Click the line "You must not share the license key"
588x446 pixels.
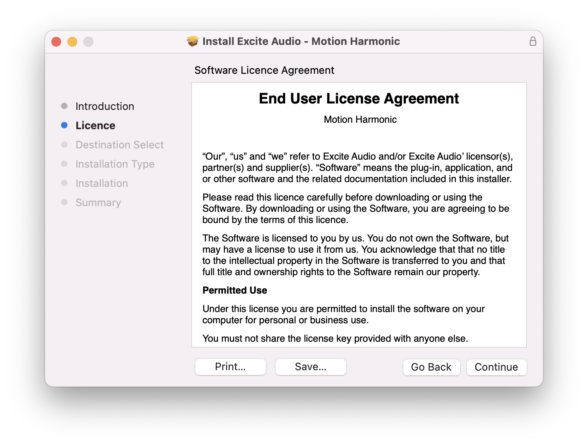(x=335, y=339)
